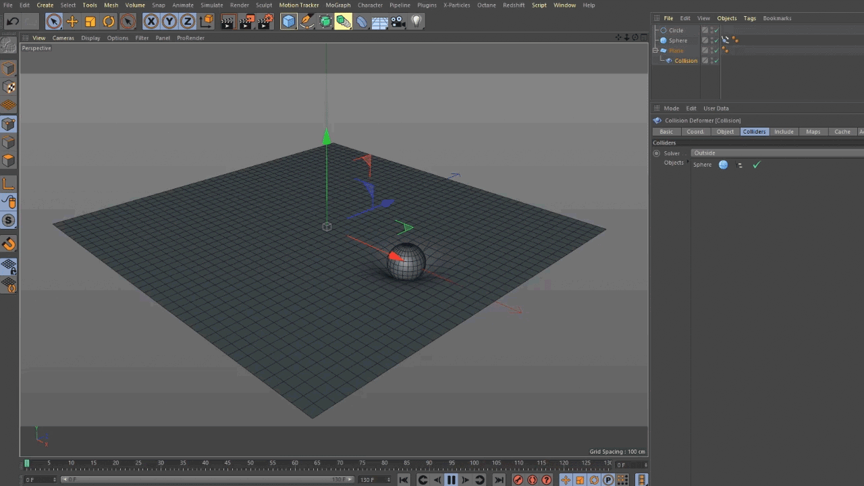Viewport: 864px width, 486px height.
Task: Switch to the Include tab
Action: 784,132
